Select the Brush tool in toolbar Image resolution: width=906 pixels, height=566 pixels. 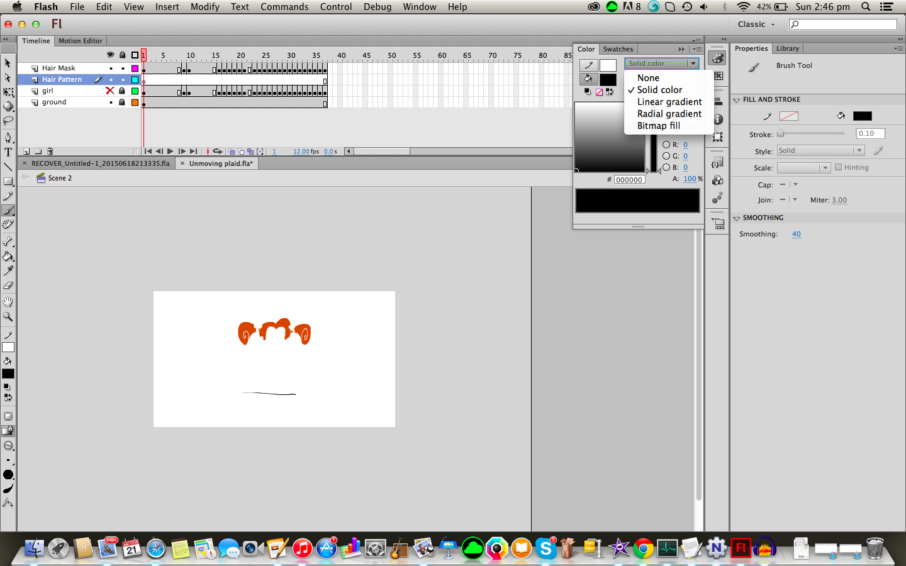pos(8,211)
